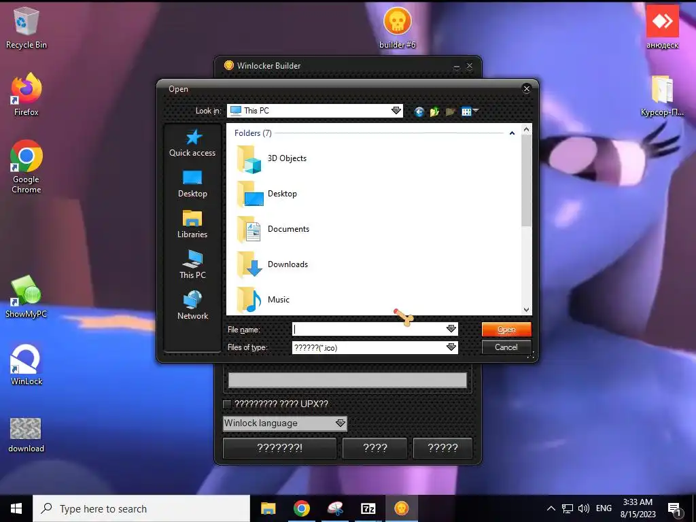Click the network icon in system tray
696x522 pixels.
568,508
